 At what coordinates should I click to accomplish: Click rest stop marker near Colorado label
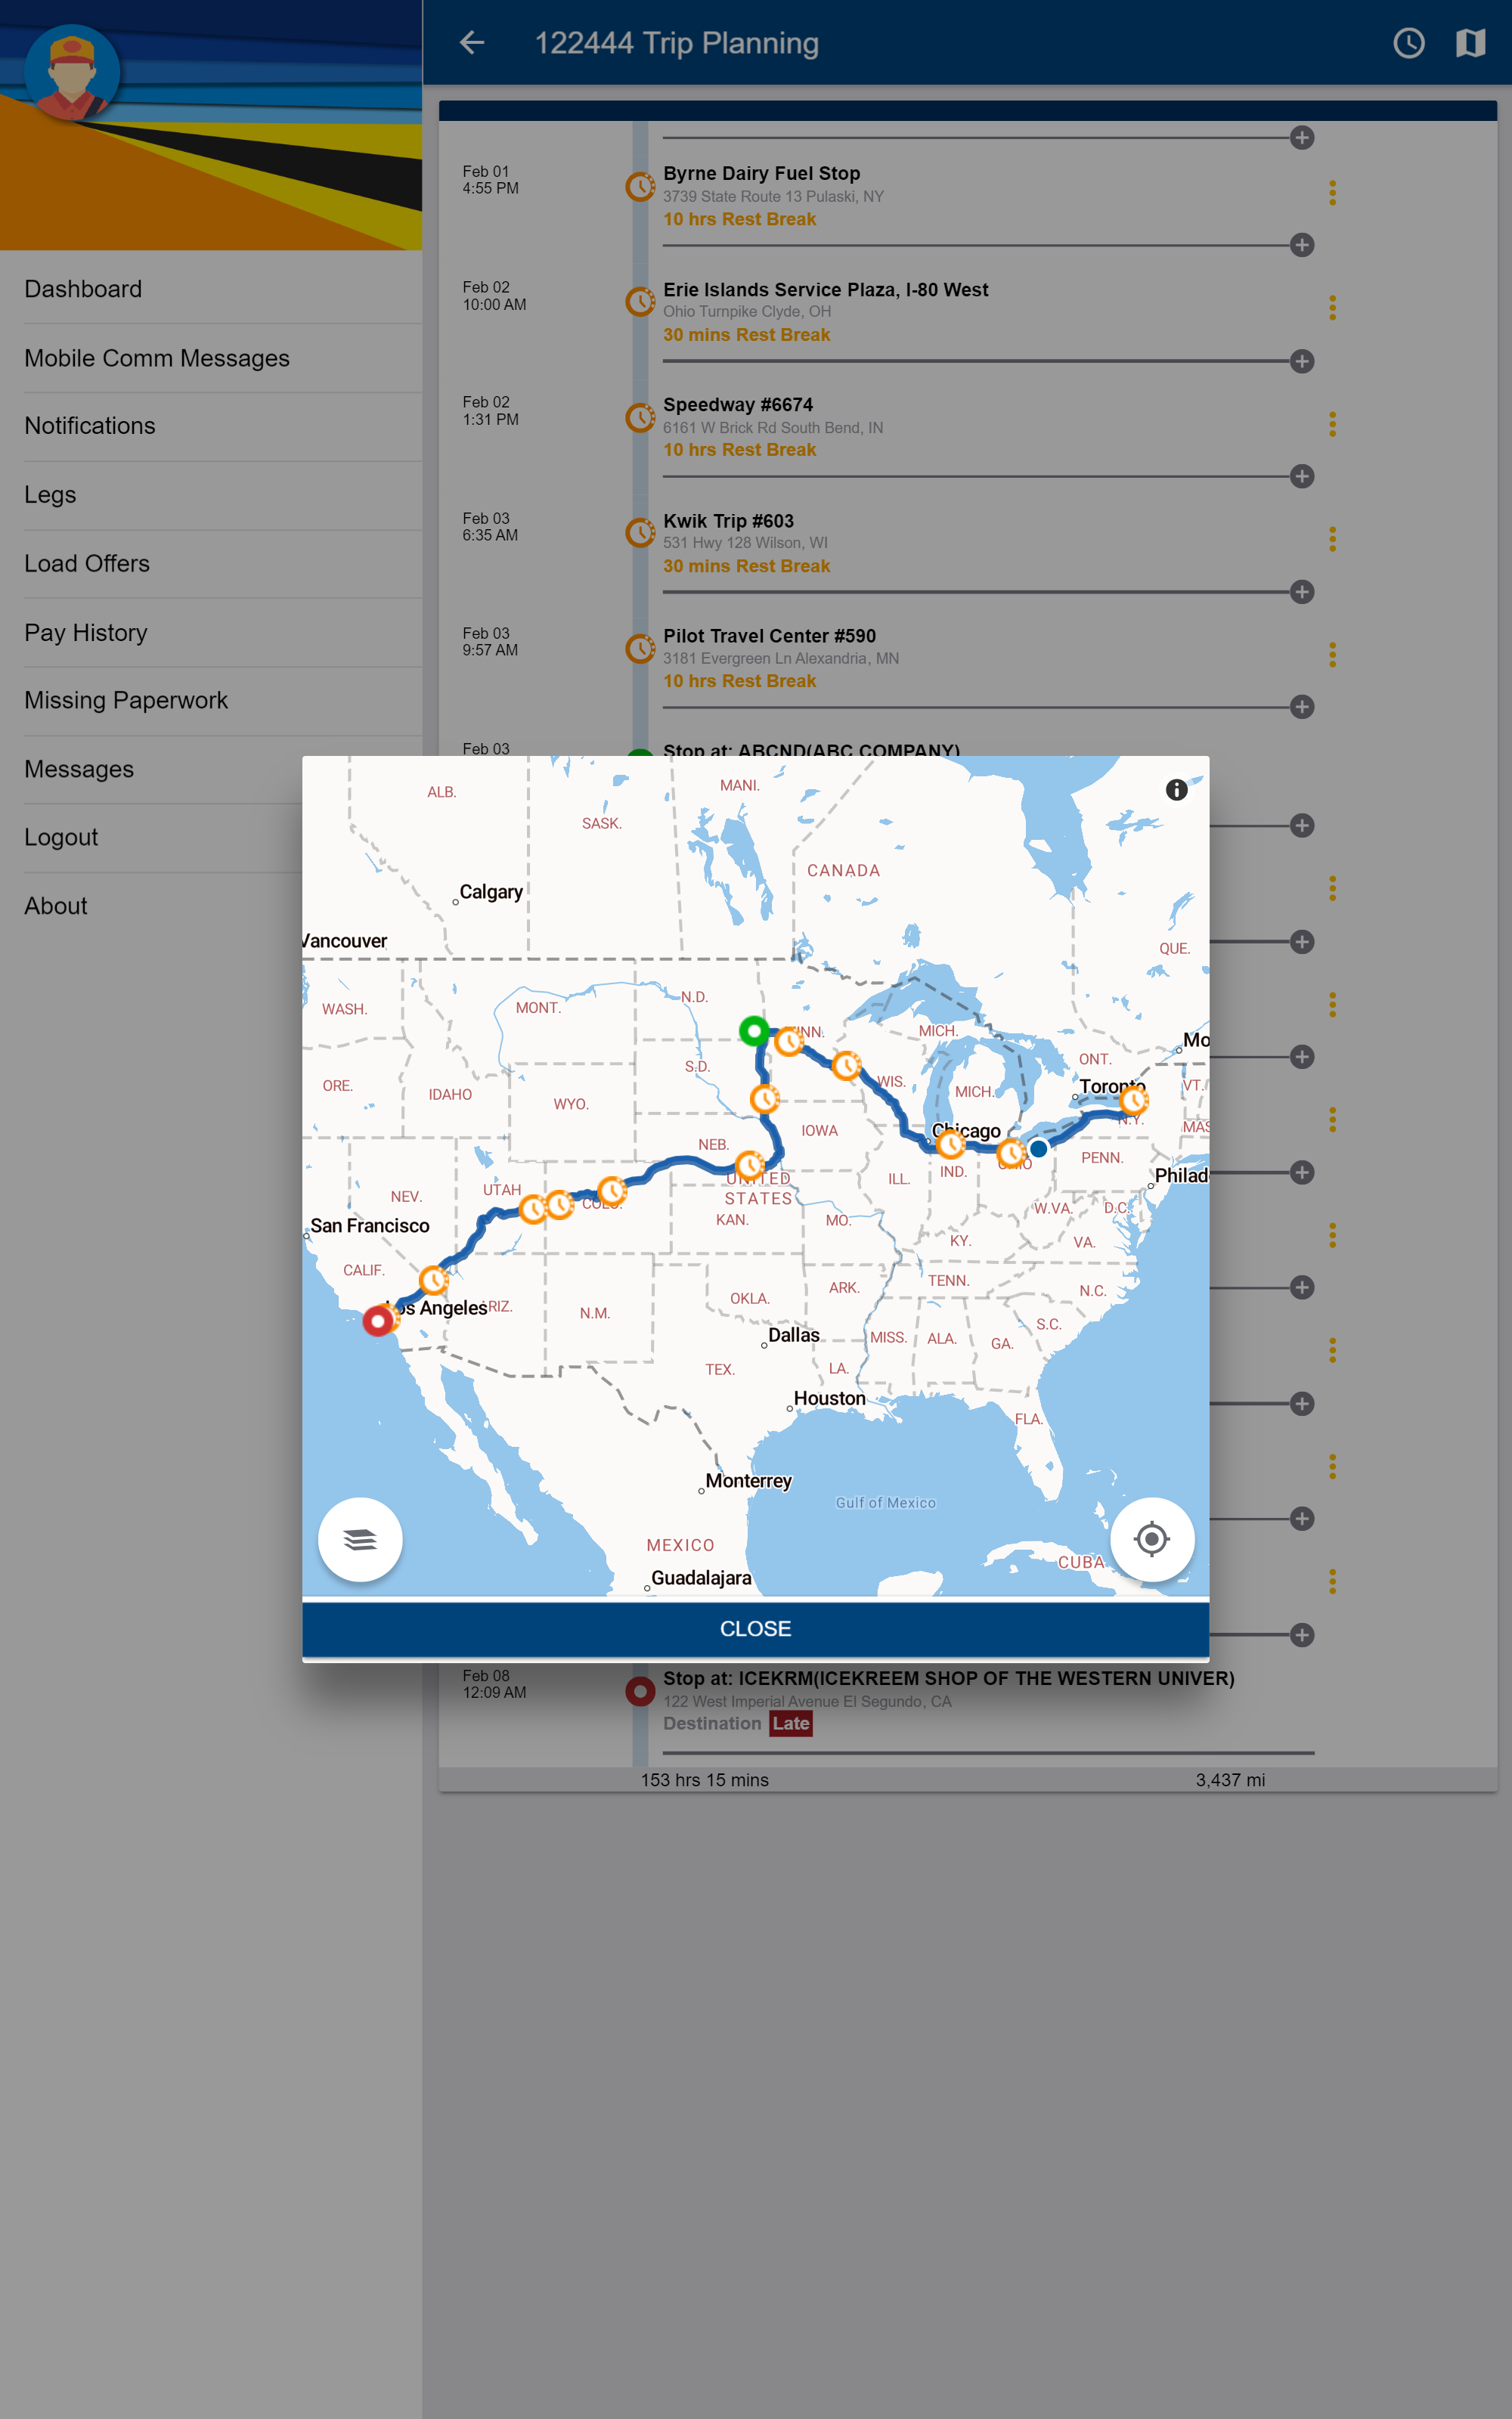[611, 1191]
